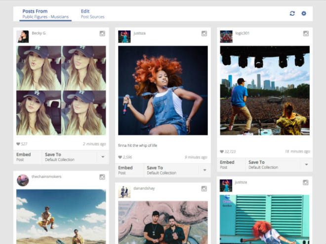Click Instagram icon on Becky G post
Viewport: 326px width, 244px height.
coord(102,34)
